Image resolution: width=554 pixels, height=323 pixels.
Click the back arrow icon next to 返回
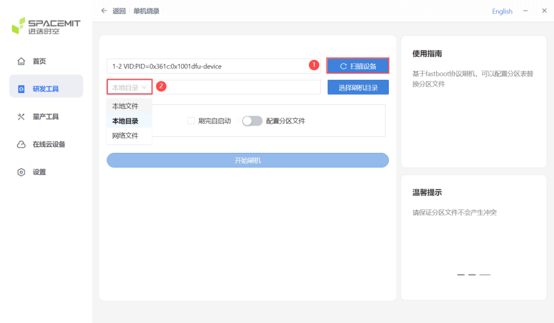(x=104, y=11)
